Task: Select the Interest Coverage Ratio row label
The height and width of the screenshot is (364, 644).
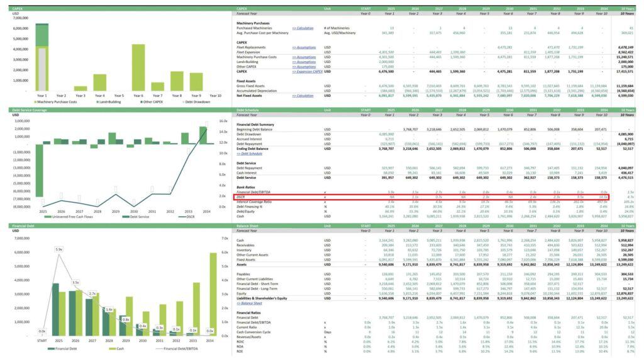Action: point(254,202)
